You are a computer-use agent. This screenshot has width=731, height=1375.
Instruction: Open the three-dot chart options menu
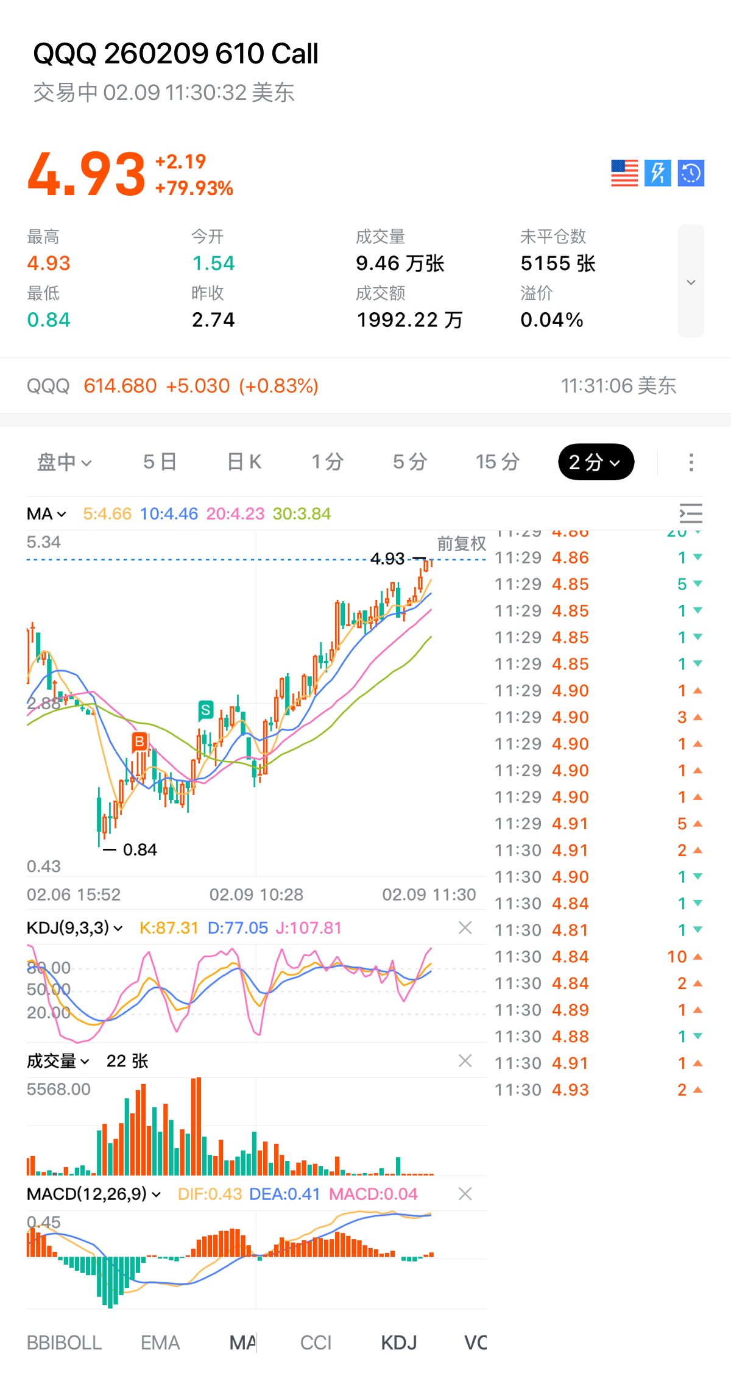point(691,462)
